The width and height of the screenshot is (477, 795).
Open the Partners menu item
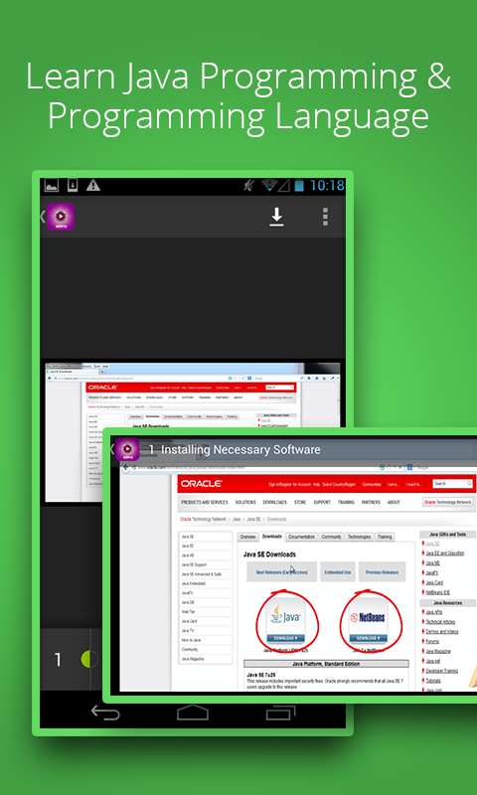coord(371,502)
